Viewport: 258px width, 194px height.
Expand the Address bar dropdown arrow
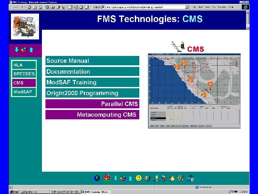tap(187, 7)
